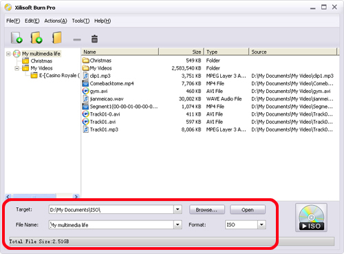Click the Open button
The width and height of the screenshot is (344, 254).
(248, 210)
